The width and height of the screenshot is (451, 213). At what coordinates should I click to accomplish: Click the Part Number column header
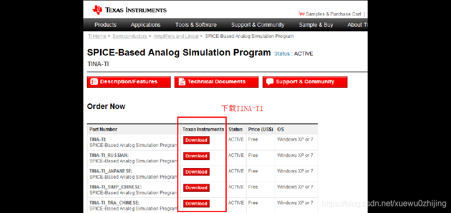(x=104, y=129)
